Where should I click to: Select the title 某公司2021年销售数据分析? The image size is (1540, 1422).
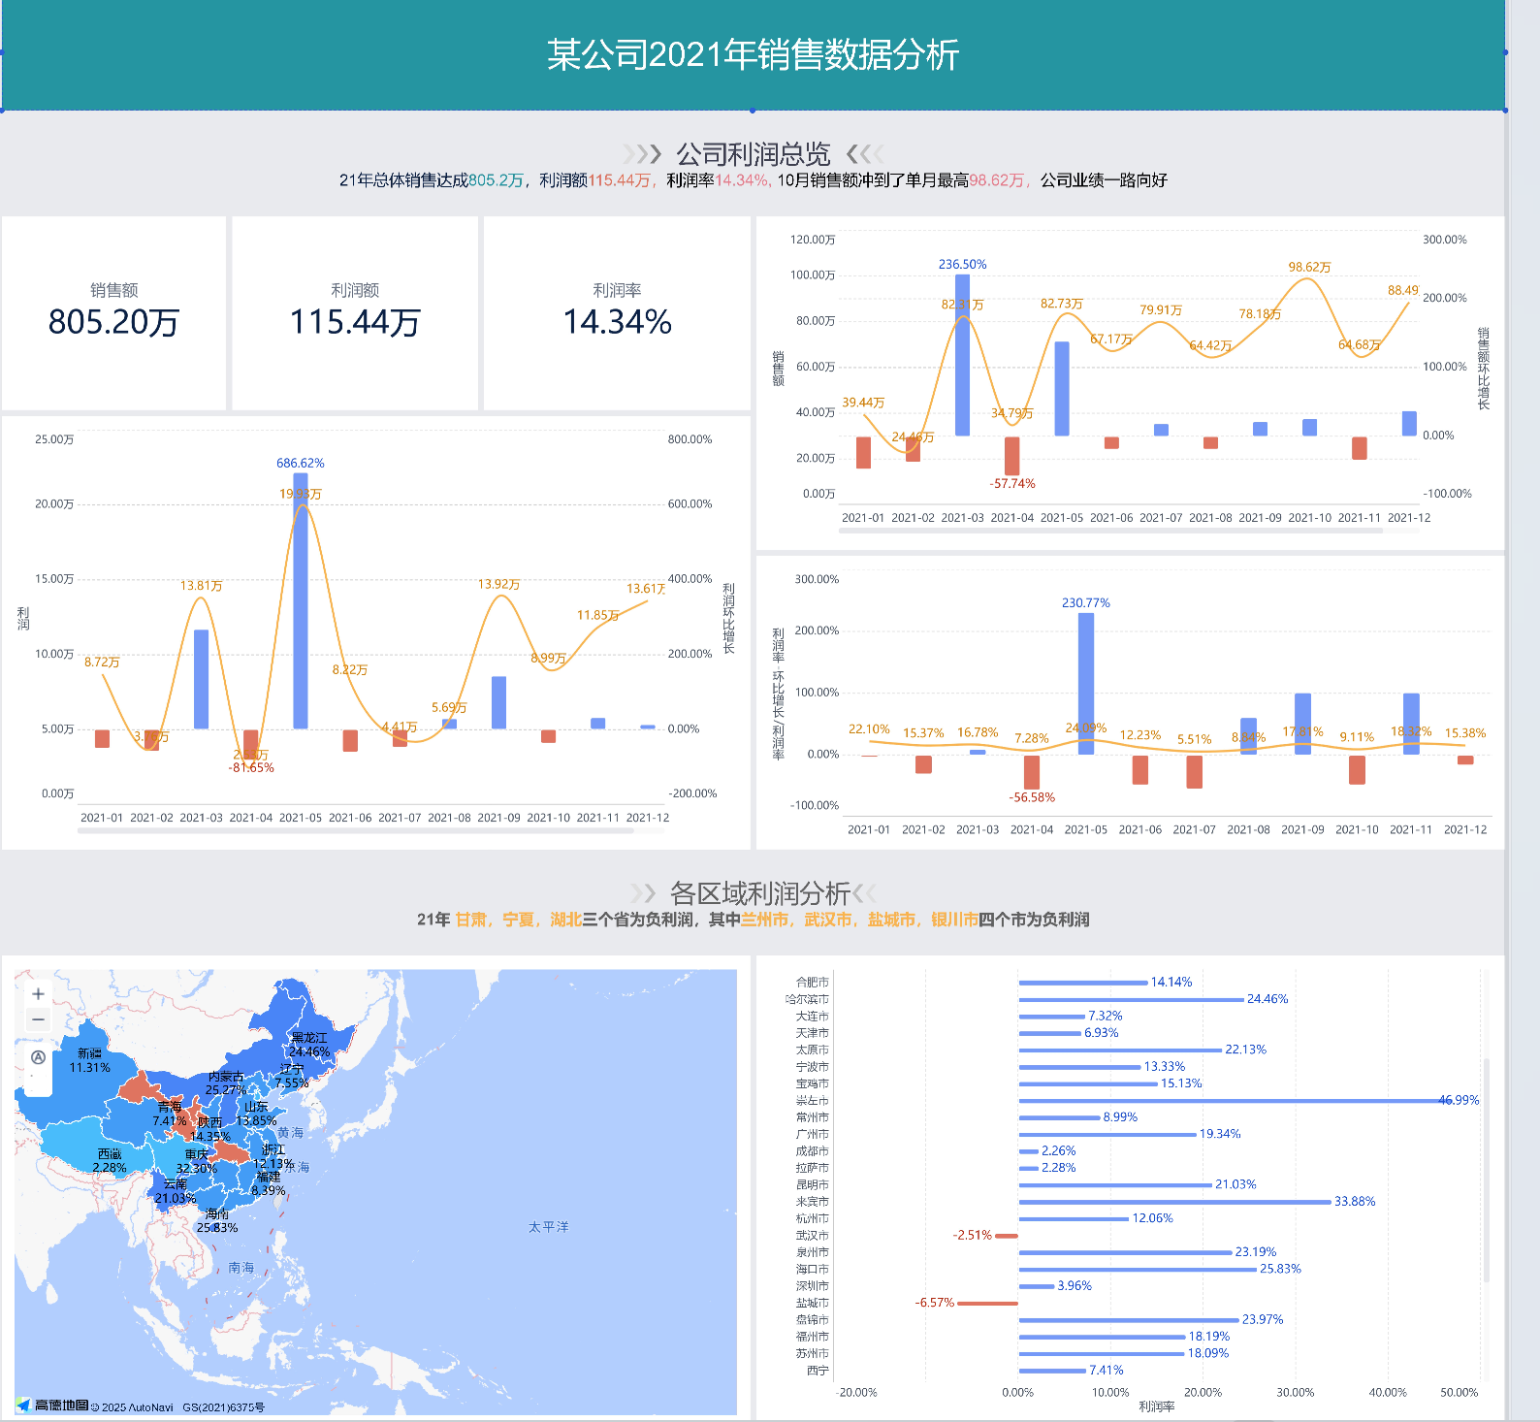click(753, 54)
